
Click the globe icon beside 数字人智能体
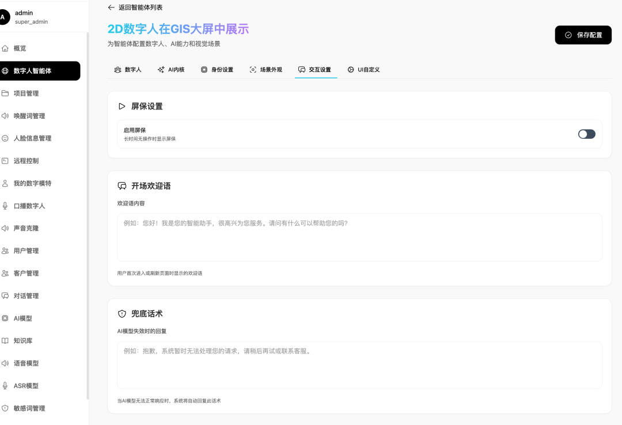5,71
